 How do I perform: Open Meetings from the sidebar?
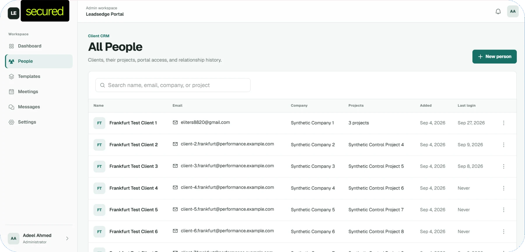click(39, 92)
